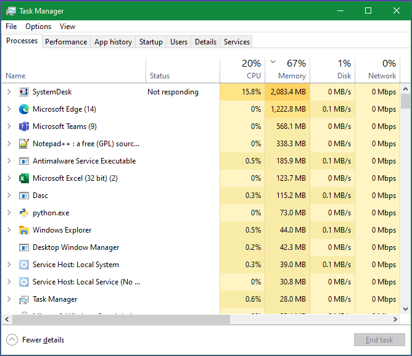Click the Microsoft Excel icon
The width and height of the screenshot is (412, 356).
tap(24, 178)
